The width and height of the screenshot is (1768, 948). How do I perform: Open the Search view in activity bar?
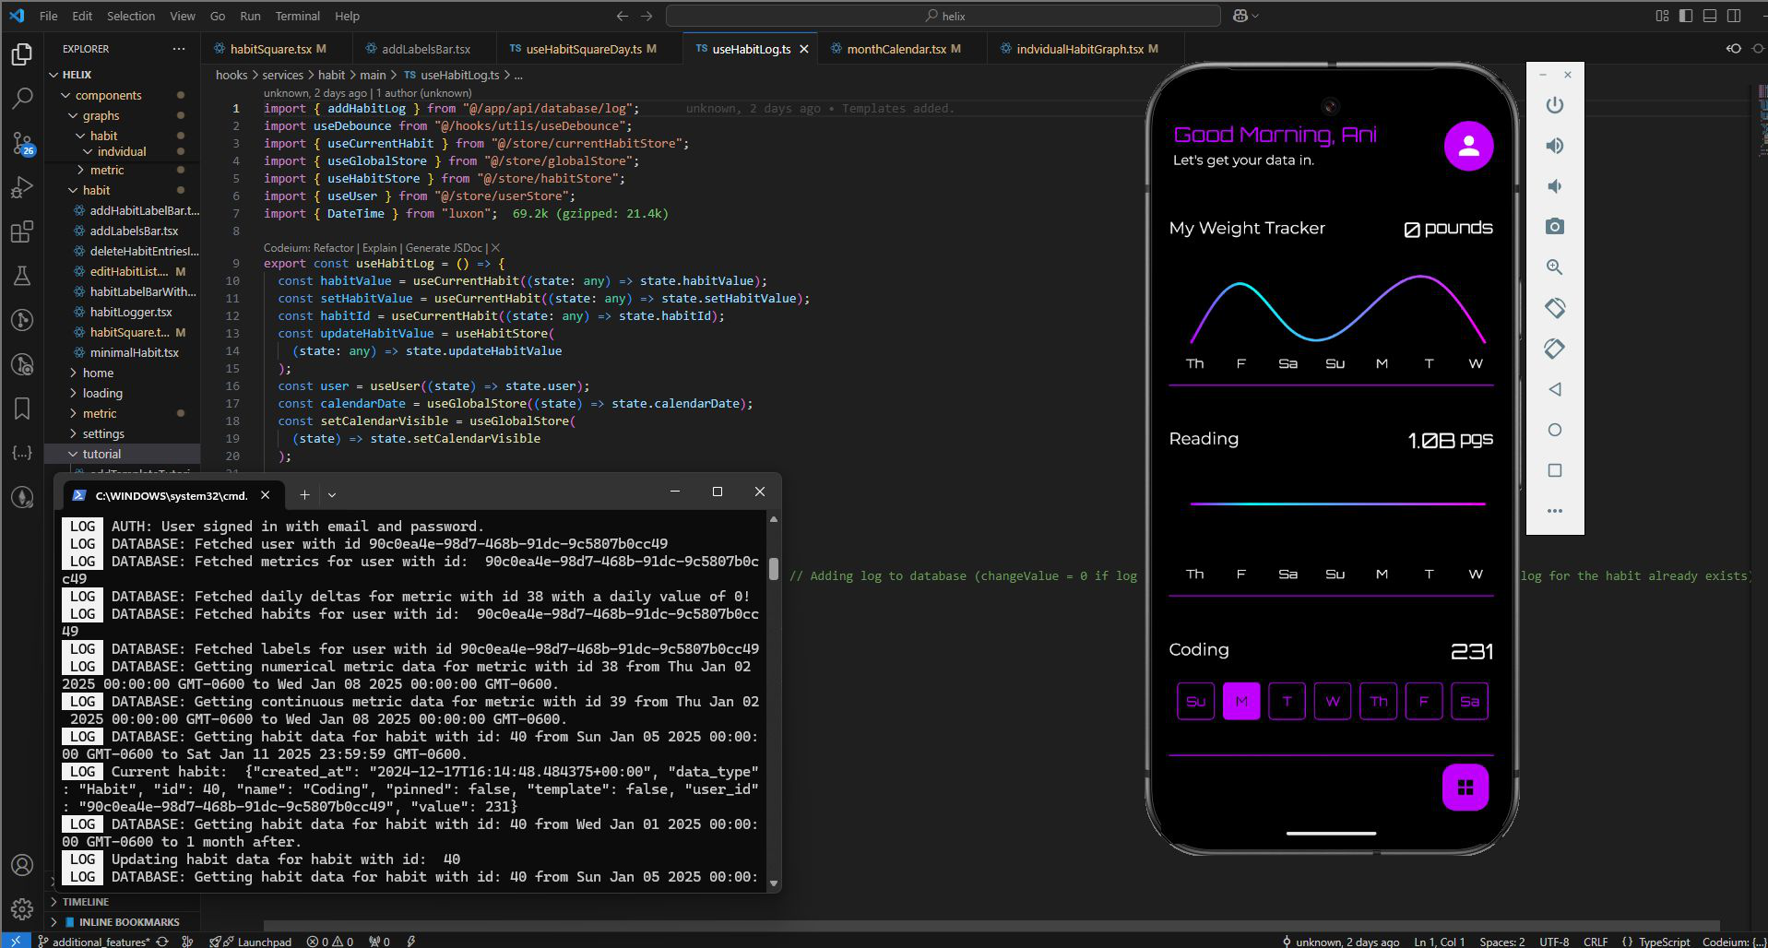click(22, 99)
